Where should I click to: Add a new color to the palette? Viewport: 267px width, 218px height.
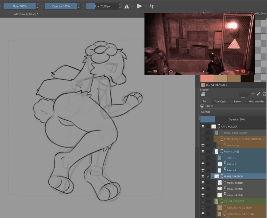[253, 94]
